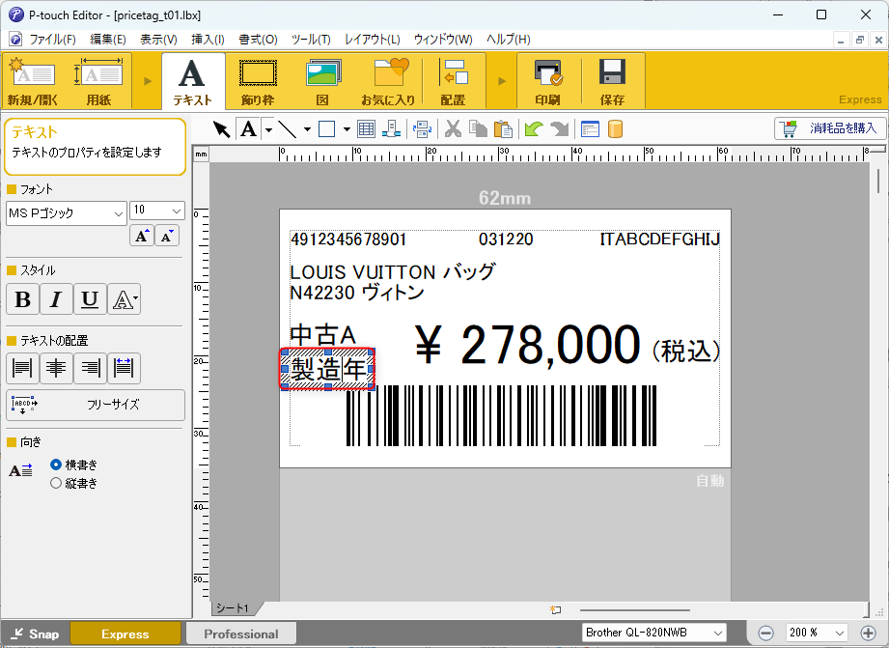Open the 200 % zoom dropdown
The image size is (889, 648).
pyautogui.click(x=817, y=633)
